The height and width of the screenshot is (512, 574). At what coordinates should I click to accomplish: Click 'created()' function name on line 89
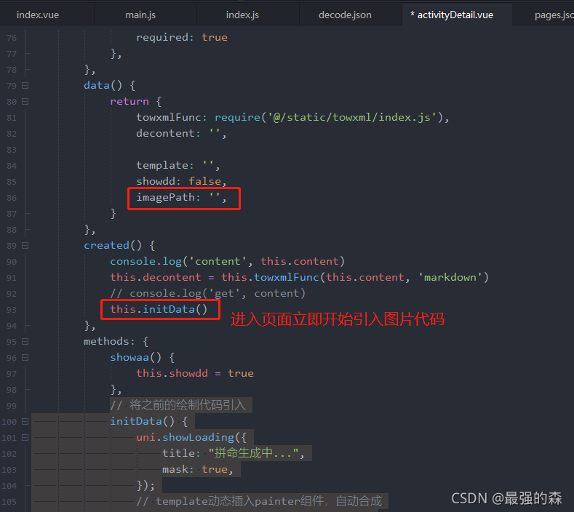pos(112,246)
